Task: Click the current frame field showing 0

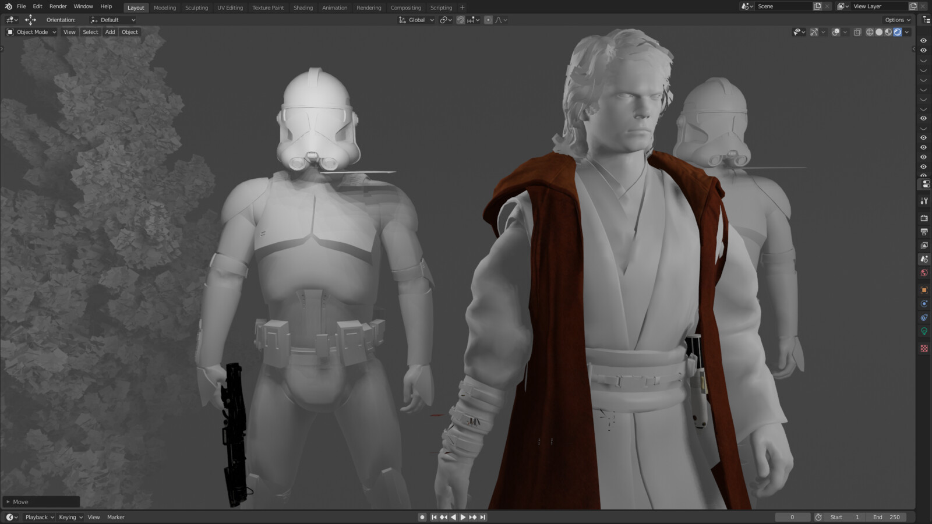Action: [x=792, y=517]
